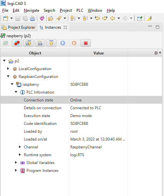This screenshot has width=164, height=196.
Task: Switch to the Project Explorer tab
Action: coord(19,27)
